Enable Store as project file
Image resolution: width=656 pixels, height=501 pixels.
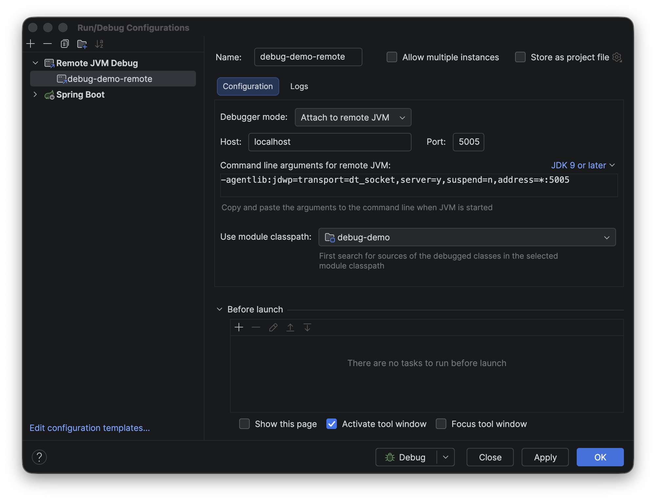tap(520, 57)
